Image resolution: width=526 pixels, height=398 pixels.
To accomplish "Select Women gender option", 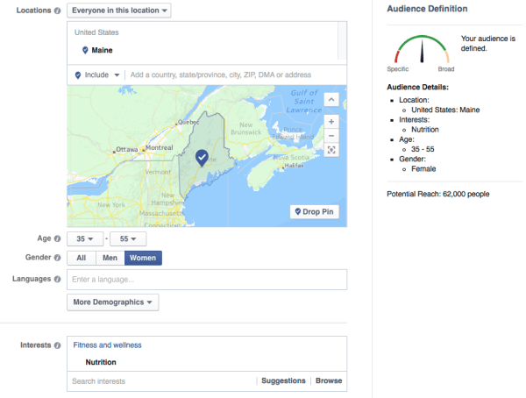I will 143,258.
